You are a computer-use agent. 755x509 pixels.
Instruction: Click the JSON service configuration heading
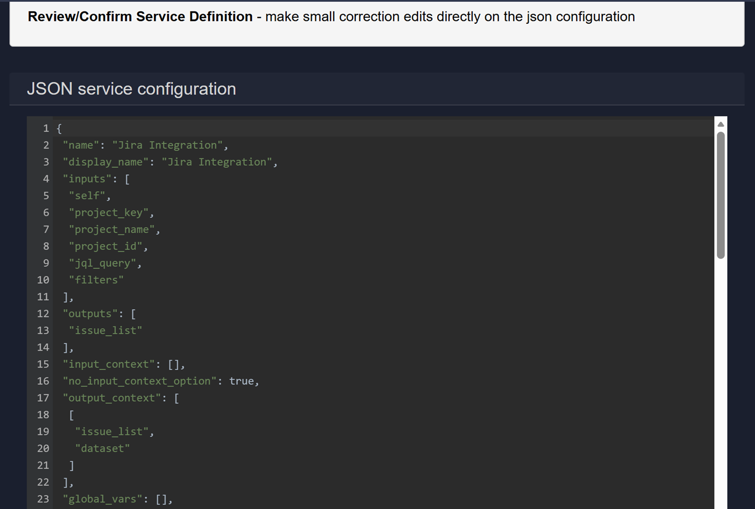(131, 89)
